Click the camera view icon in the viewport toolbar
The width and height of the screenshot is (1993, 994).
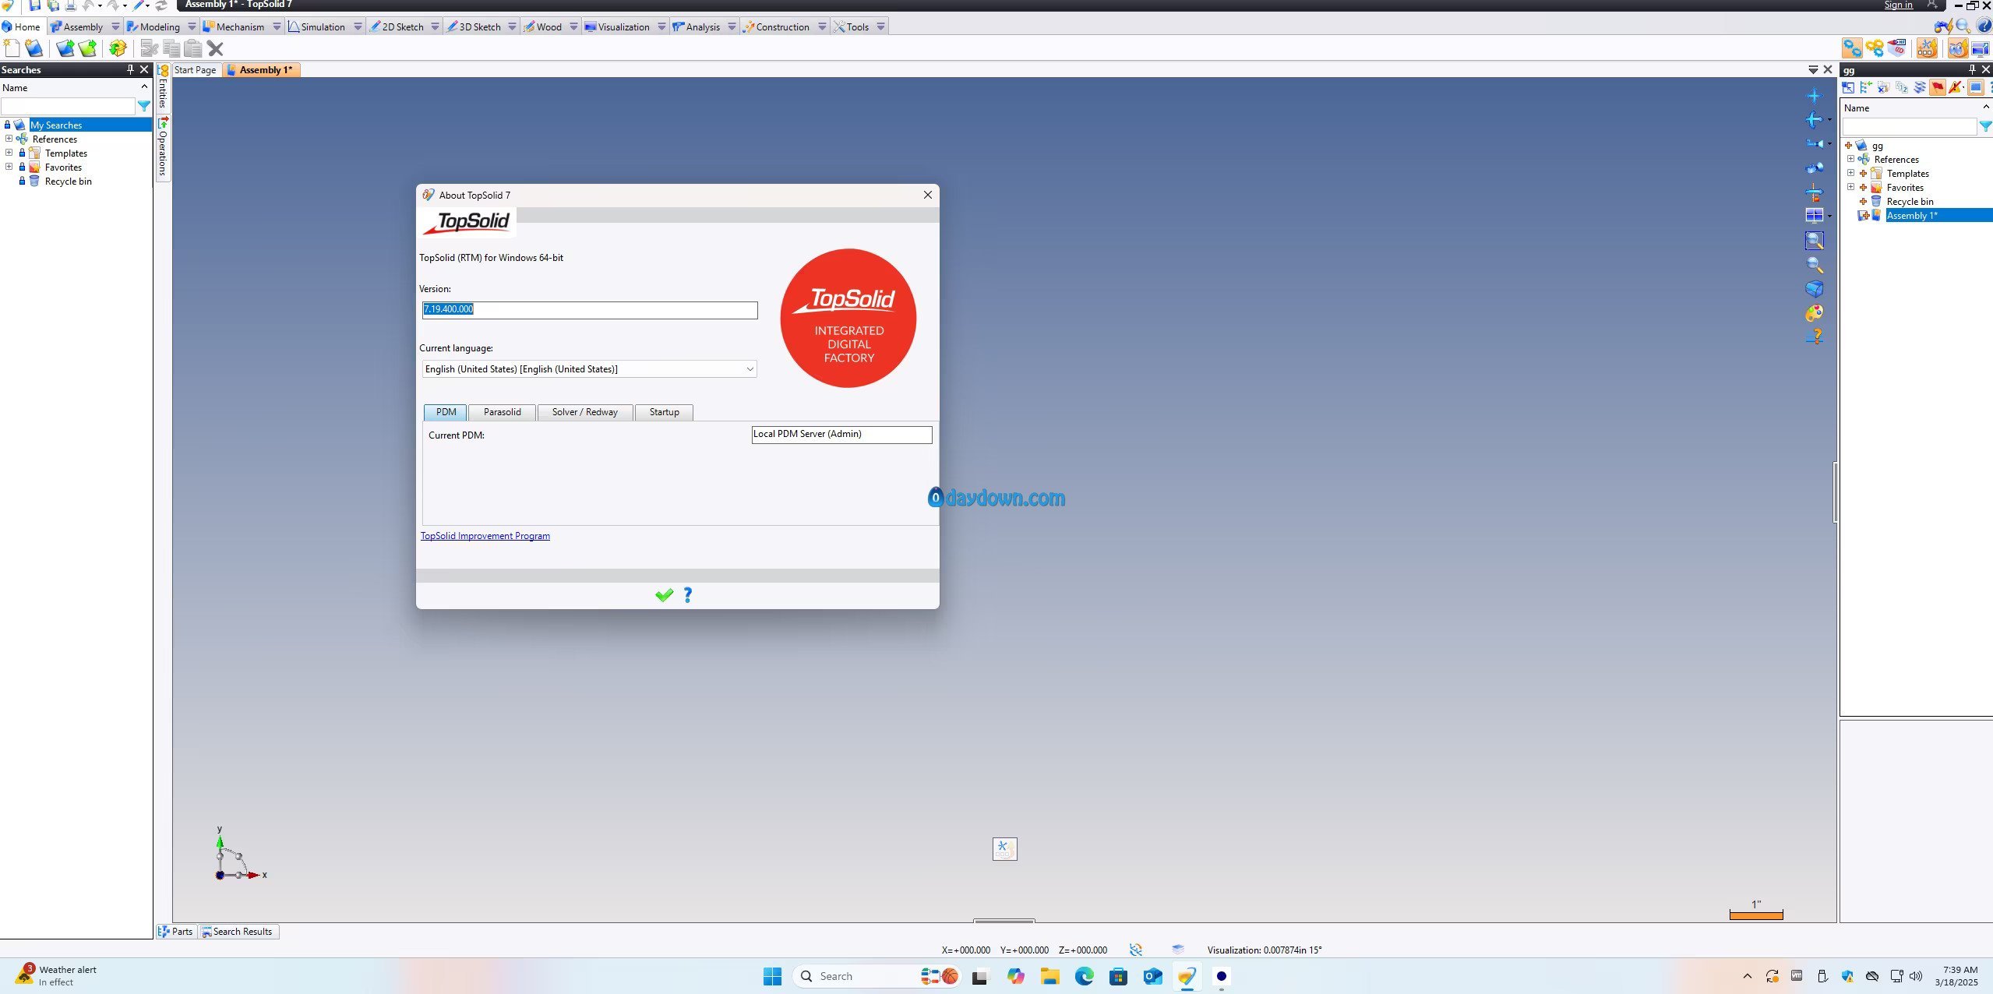tap(1814, 143)
